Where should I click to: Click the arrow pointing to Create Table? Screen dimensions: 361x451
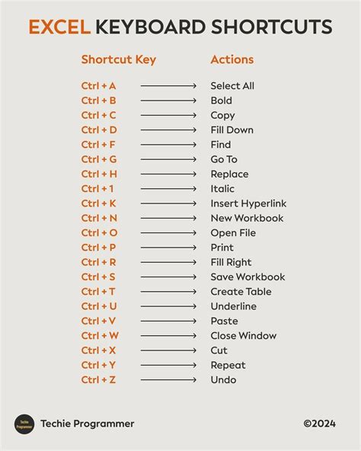[168, 291]
